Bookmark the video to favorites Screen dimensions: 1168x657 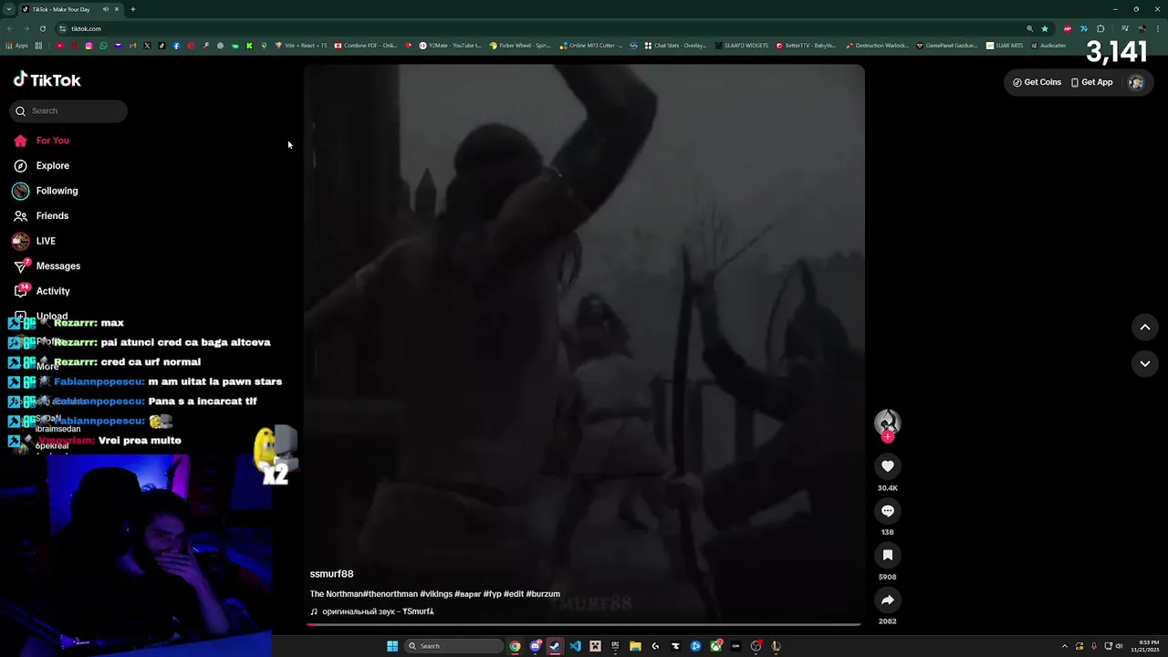887,555
